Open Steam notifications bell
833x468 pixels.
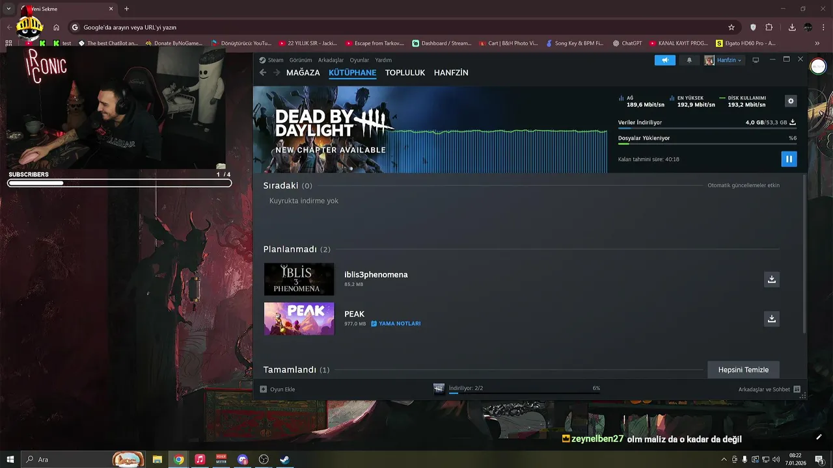689,60
